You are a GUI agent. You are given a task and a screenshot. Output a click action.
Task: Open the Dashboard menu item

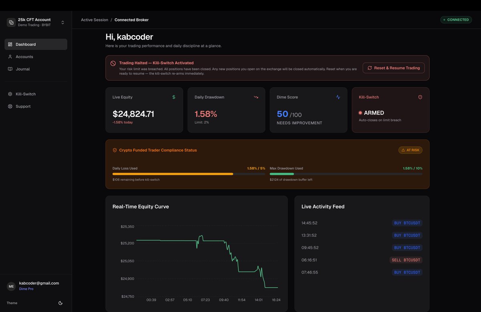pyautogui.click(x=36, y=44)
